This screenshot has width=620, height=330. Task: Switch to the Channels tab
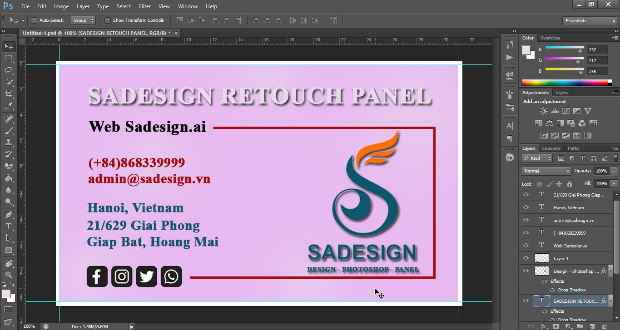[x=551, y=148]
